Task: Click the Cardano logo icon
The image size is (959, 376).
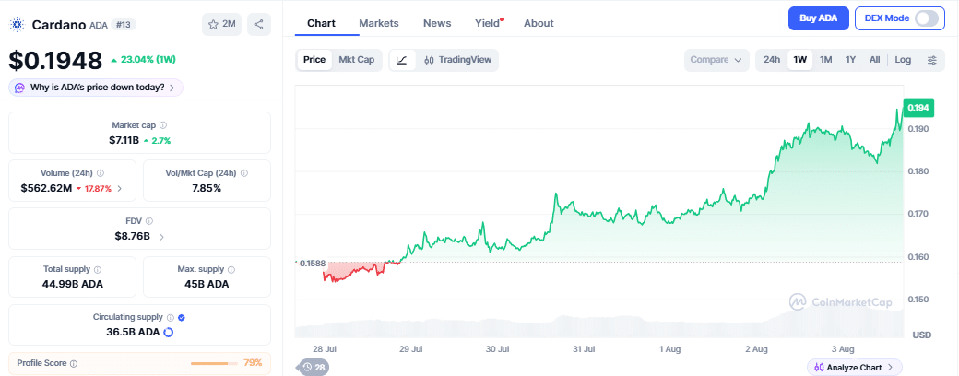Action: [x=17, y=25]
